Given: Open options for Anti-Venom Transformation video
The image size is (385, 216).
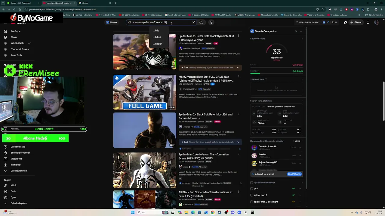Looking at the screenshot, I should coord(239,154).
